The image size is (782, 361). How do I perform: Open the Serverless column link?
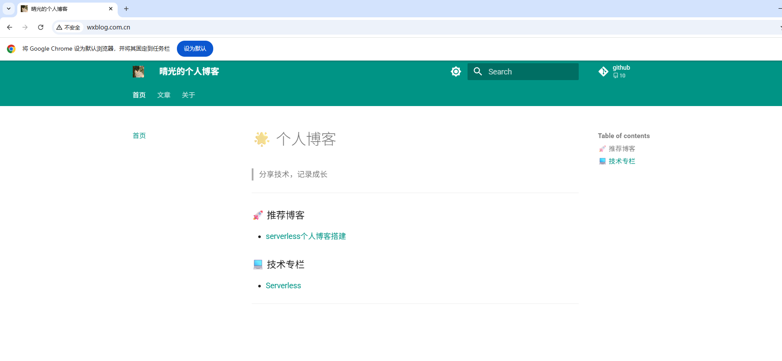tap(283, 286)
